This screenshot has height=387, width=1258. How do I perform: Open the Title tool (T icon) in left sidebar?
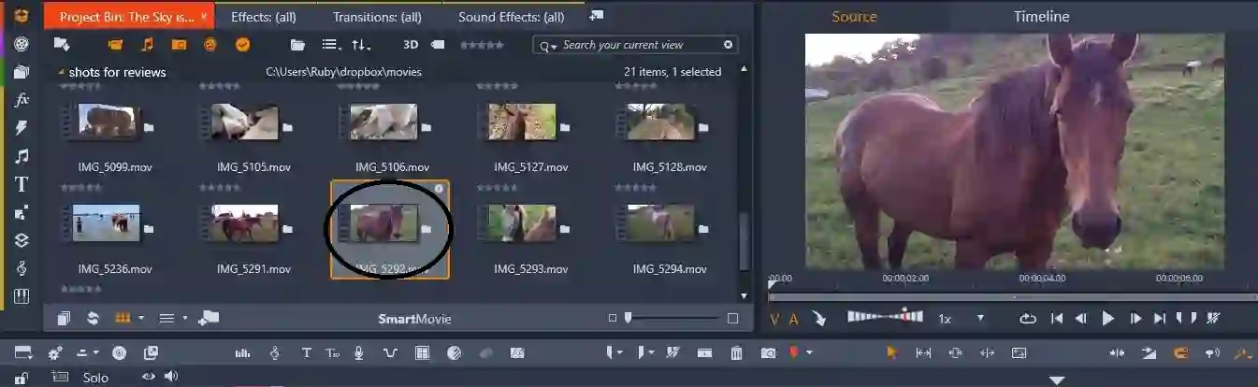click(22, 184)
